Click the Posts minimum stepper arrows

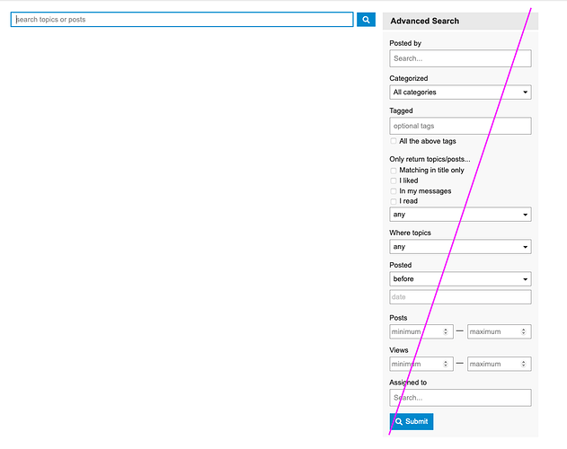[x=446, y=331]
